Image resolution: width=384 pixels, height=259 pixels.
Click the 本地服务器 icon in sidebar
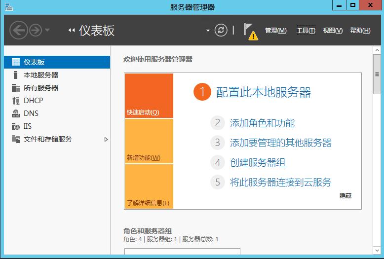pos(15,75)
